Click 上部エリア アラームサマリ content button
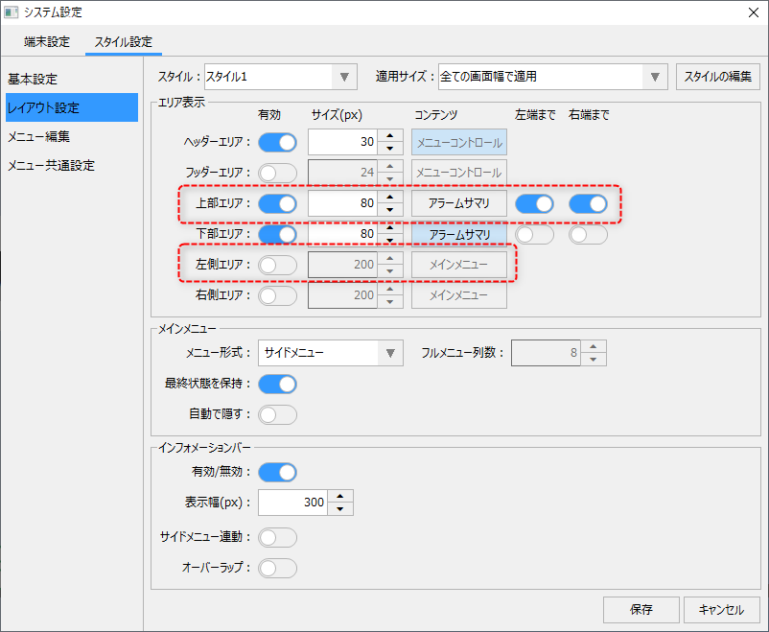The width and height of the screenshot is (769, 632). pyautogui.click(x=459, y=203)
